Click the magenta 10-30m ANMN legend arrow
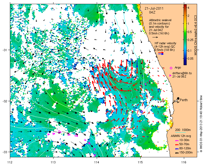204x165 pixels. 177,141
